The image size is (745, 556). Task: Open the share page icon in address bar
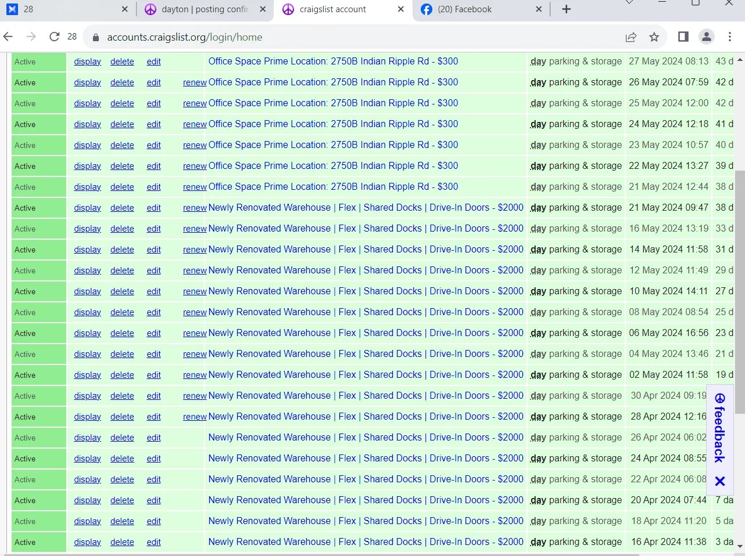(631, 37)
